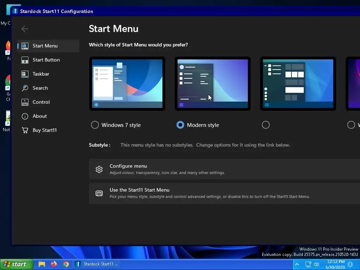Click the Start Menu sidebar icon
The height and width of the screenshot is (270, 360).
[x=25, y=46]
